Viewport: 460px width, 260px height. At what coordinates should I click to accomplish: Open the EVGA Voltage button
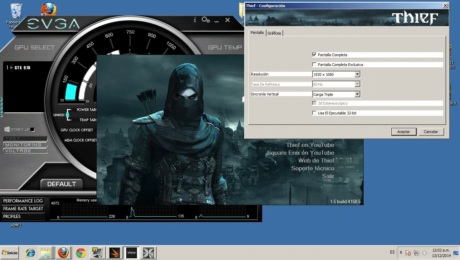tap(25, 151)
